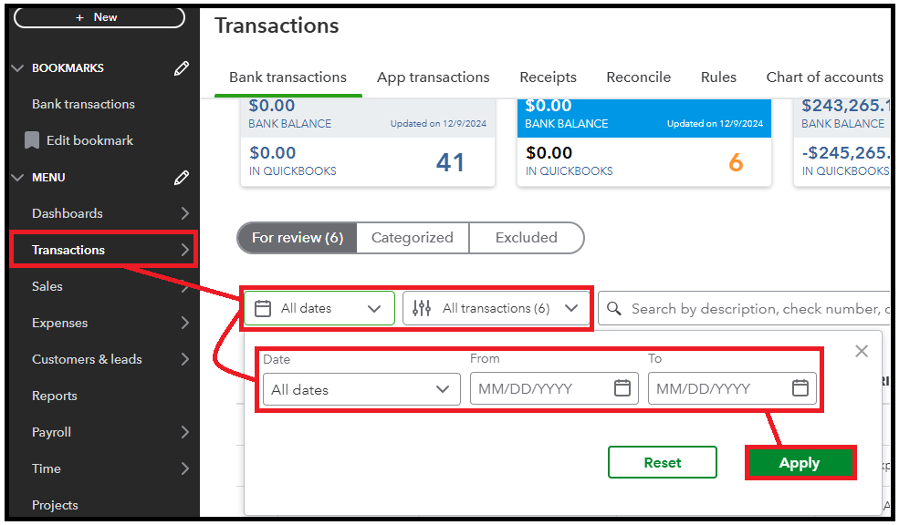899x525 pixels.
Task: Collapse the BOOKMARKS section
Action: tap(16, 68)
